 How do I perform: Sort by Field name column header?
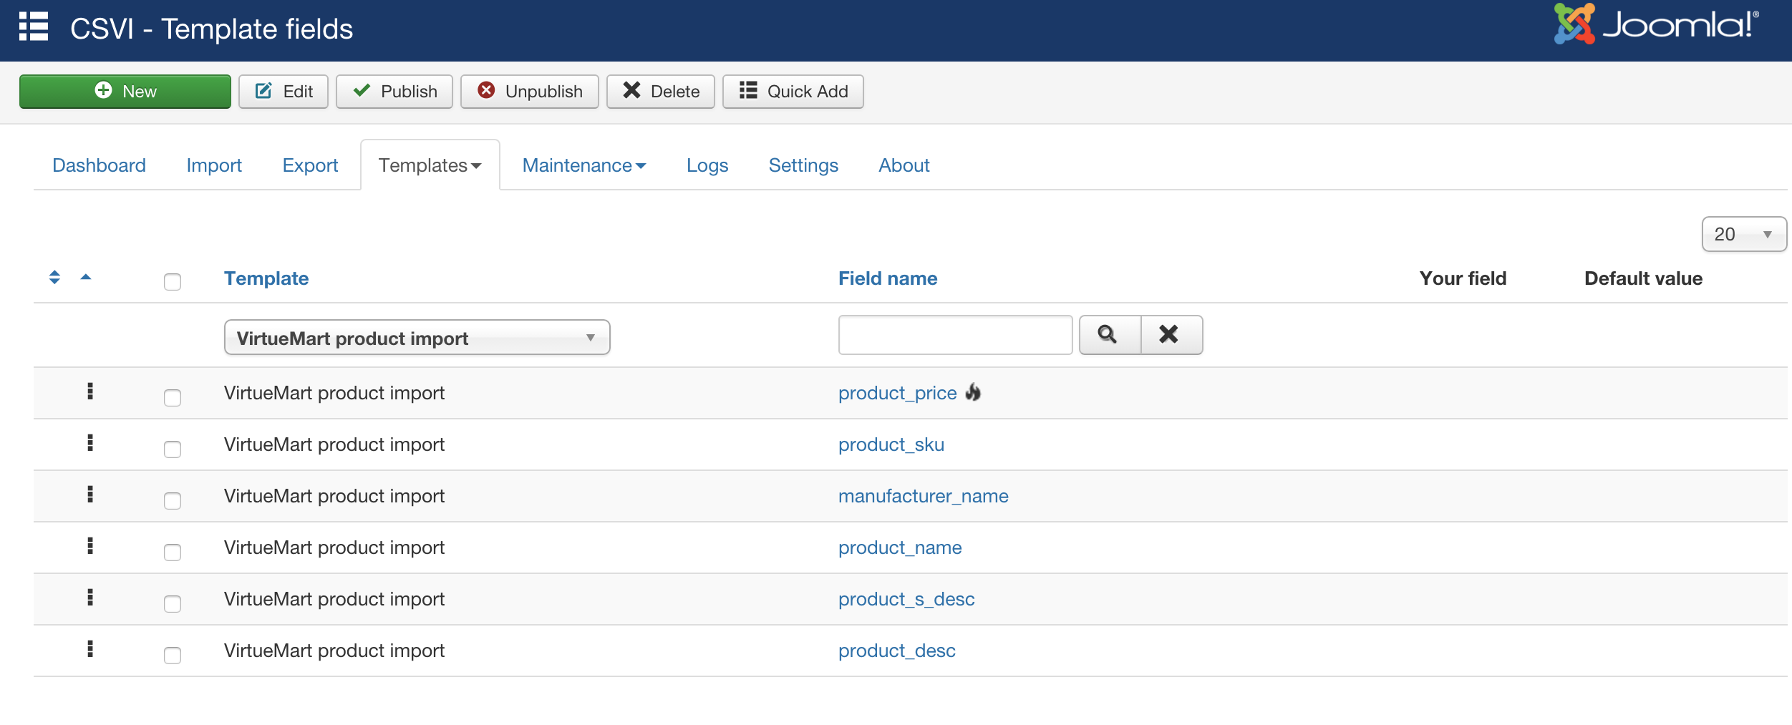click(x=888, y=278)
